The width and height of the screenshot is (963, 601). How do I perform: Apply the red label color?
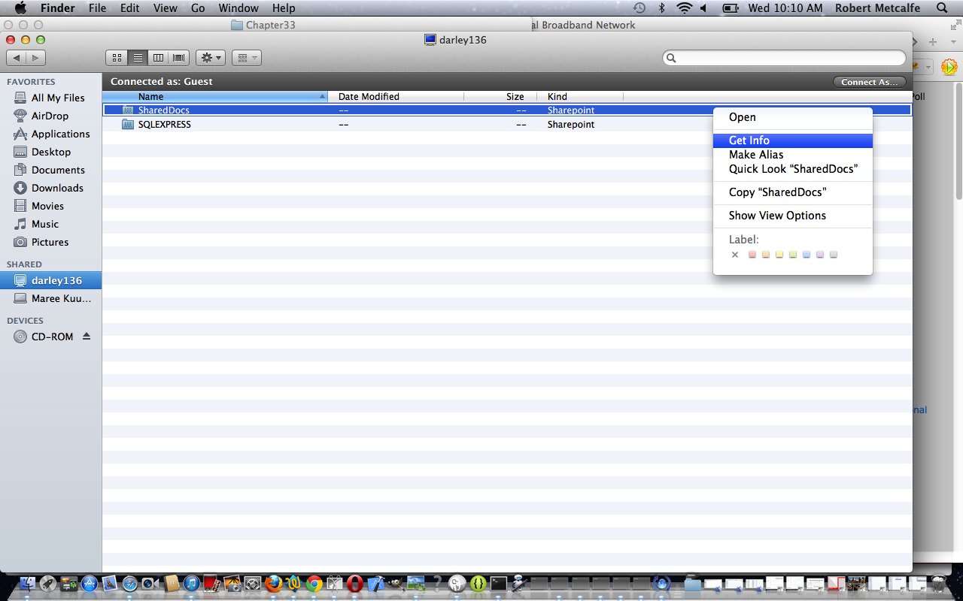tap(752, 255)
